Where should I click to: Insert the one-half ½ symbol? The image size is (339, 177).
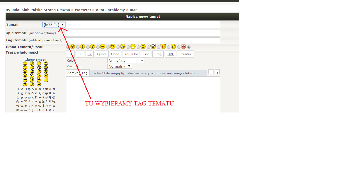54,102
